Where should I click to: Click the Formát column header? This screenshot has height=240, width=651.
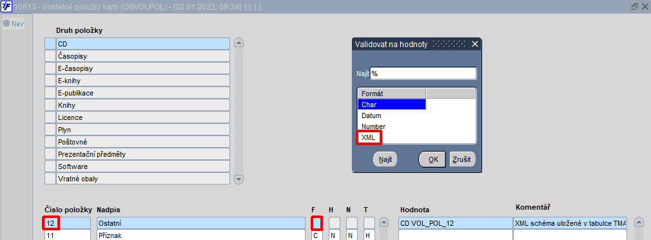391,94
